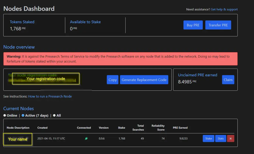
Task: Delete node with red X button
Action: click(x=231, y=139)
